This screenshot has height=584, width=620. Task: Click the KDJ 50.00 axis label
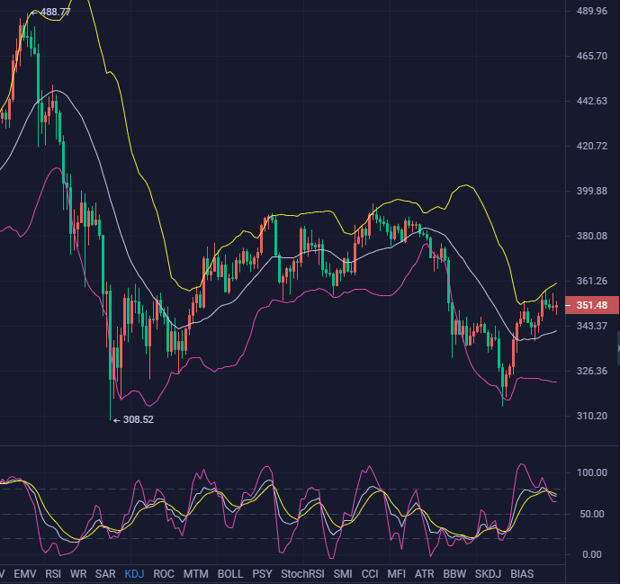point(594,514)
